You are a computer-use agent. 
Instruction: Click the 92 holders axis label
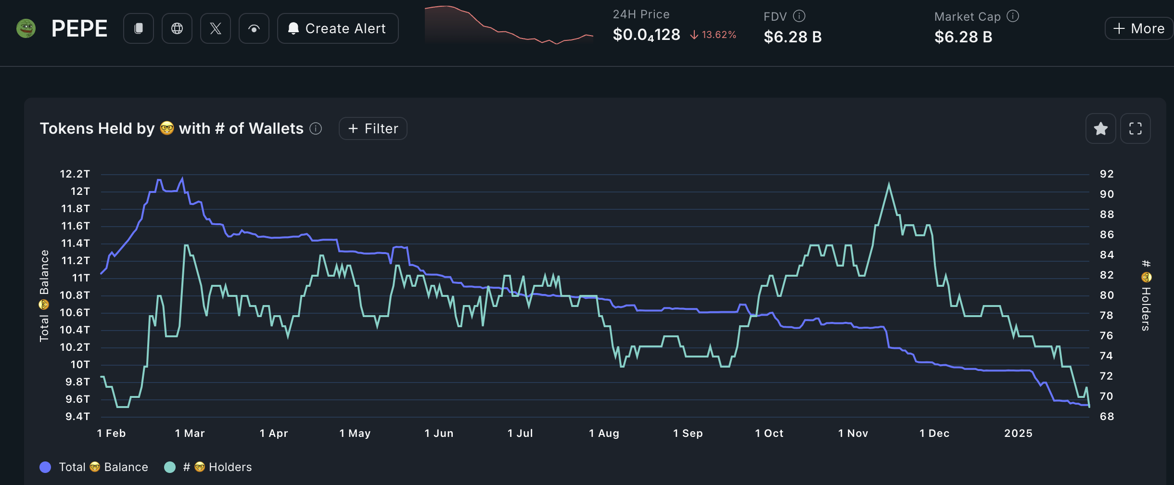(1107, 174)
